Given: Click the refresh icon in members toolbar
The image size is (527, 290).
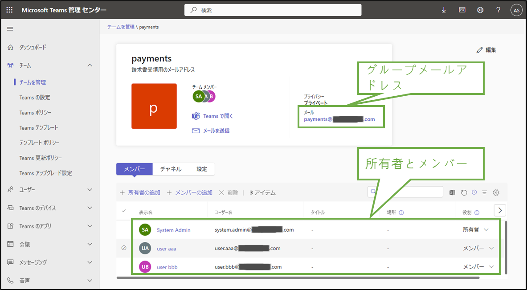Looking at the screenshot, I should pyautogui.click(x=464, y=192).
